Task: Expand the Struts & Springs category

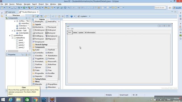Action: coord(45,44)
